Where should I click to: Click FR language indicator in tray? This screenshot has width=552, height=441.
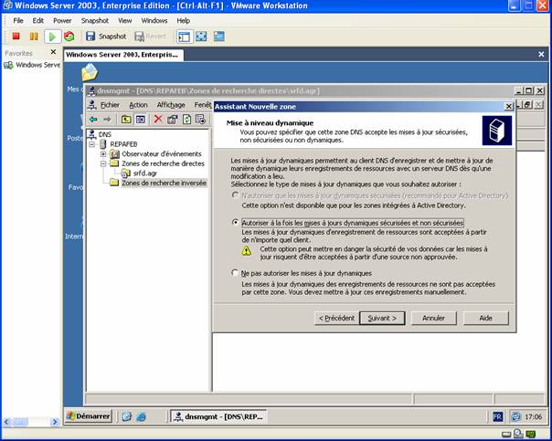click(498, 417)
